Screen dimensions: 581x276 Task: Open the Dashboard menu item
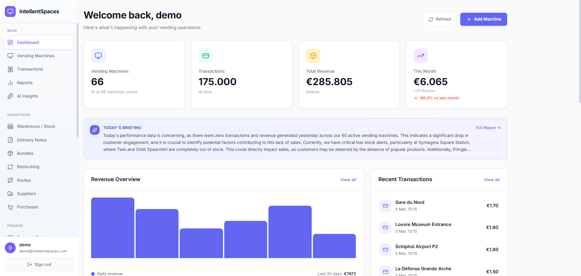point(38,42)
